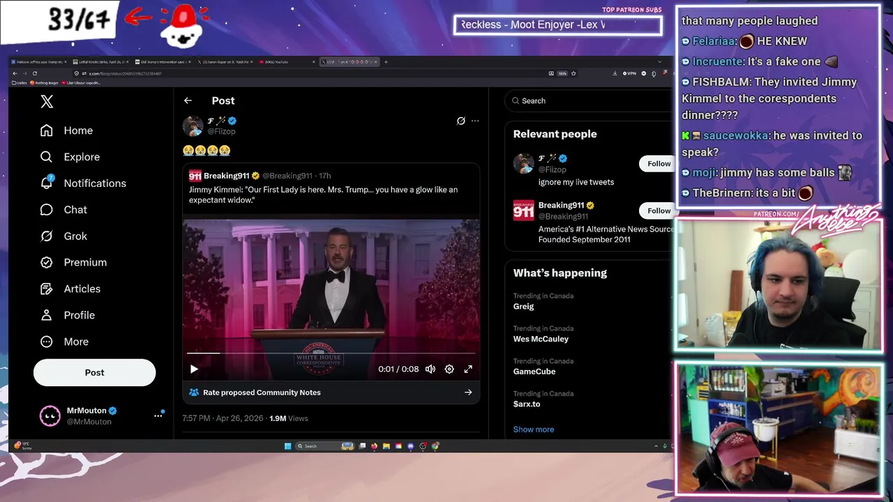
Task: Open Chrome from taskbar
Action: click(x=435, y=446)
